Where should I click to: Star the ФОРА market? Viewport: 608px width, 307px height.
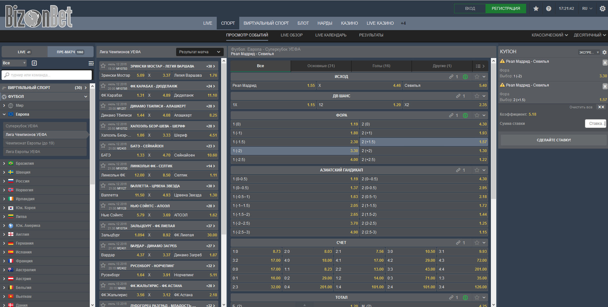[x=477, y=115]
